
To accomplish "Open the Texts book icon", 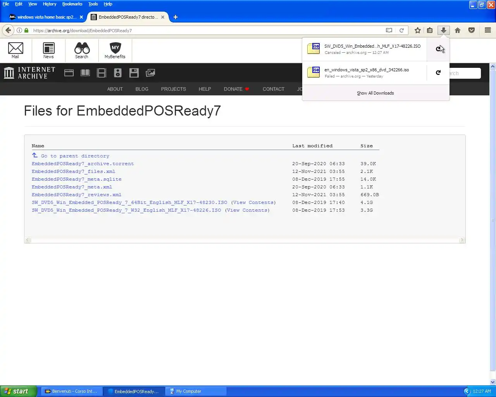I will [85, 73].
